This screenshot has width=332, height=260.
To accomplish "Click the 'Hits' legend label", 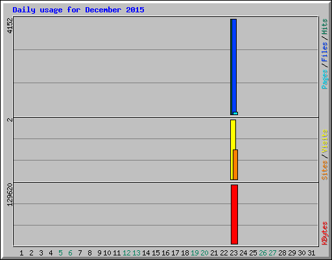I will (x=324, y=27).
